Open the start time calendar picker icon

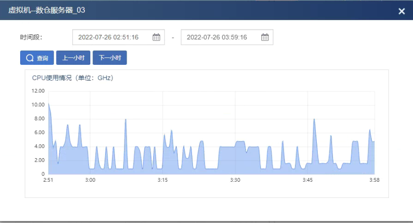[x=156, y=37]
